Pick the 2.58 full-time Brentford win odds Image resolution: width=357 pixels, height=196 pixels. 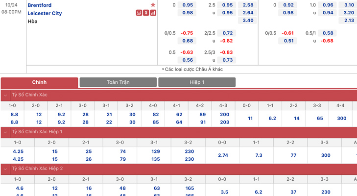[x=248, y=5]
